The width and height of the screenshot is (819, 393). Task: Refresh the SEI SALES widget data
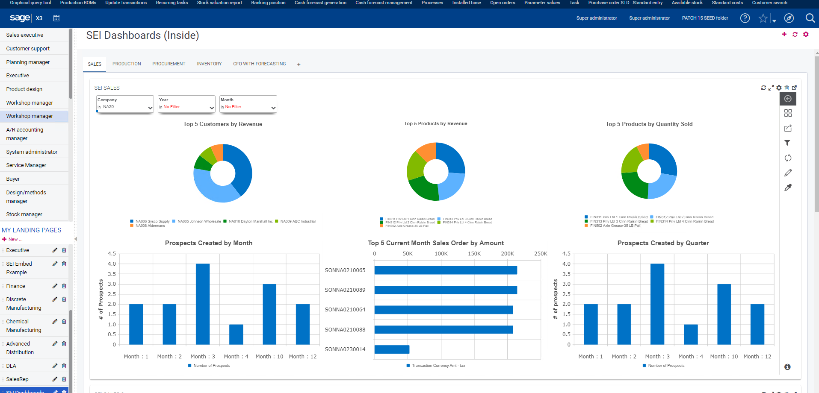[763, 88]
